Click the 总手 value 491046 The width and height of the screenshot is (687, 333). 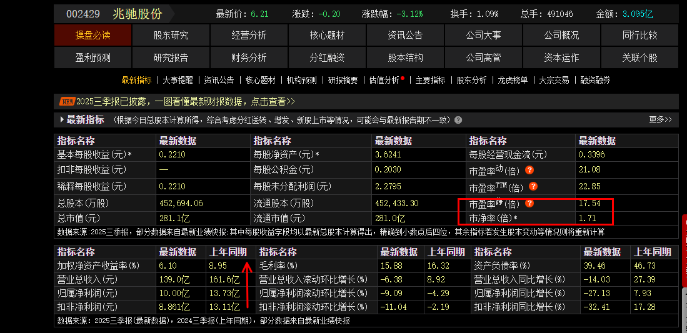560,14
